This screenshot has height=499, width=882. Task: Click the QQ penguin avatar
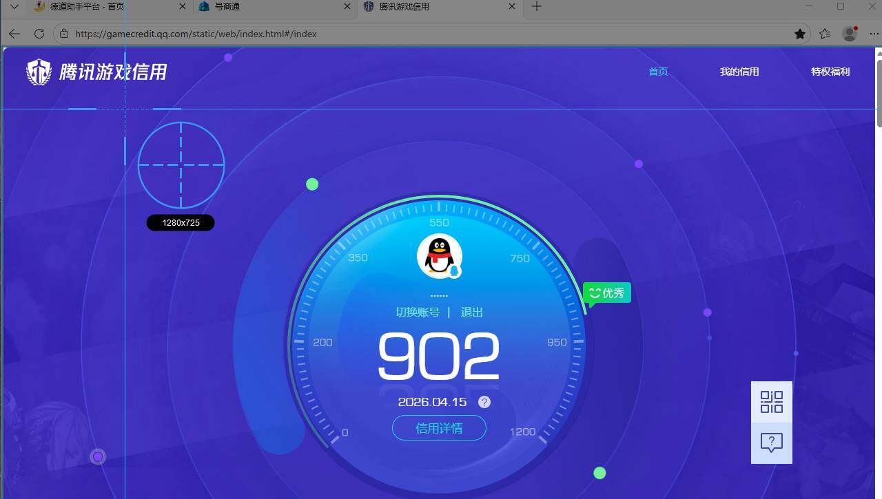439,256
